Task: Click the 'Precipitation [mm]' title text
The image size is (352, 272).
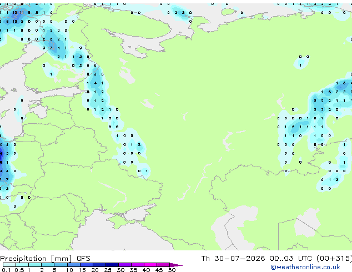Action: coord(36,259)
